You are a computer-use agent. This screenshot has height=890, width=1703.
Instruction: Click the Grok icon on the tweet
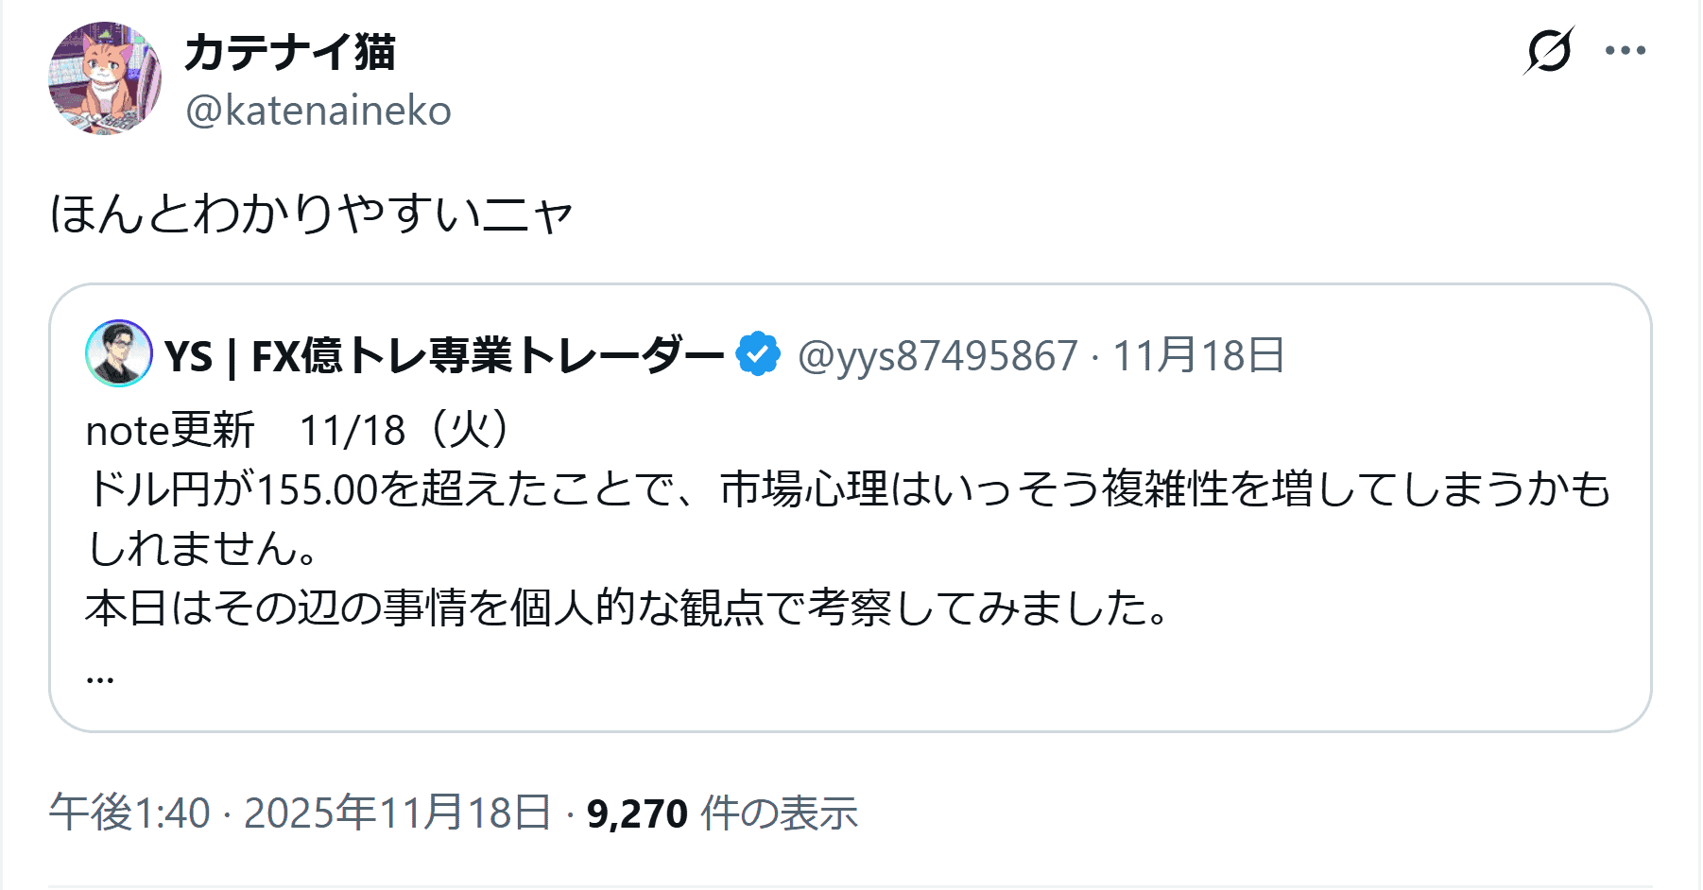pyautogui.click(x=1548, y=51)
